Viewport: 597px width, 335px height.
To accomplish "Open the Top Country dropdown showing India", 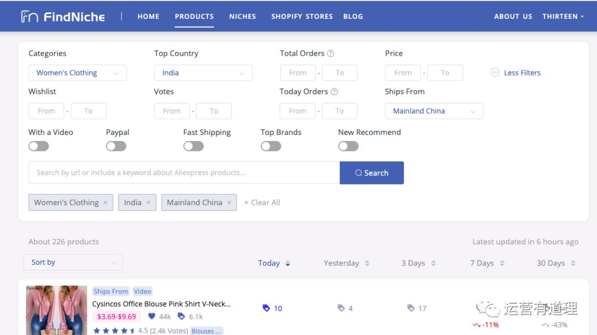I will [203, 73].
